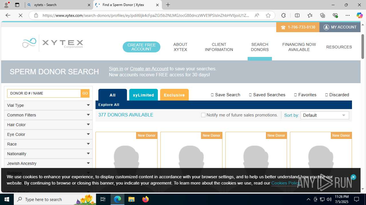
Task: Add this page to favorites star
Action: point(268,15)
